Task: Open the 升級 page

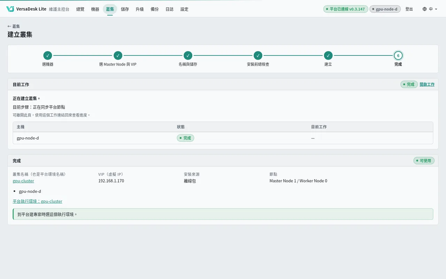Action: [x=140, y=9]
